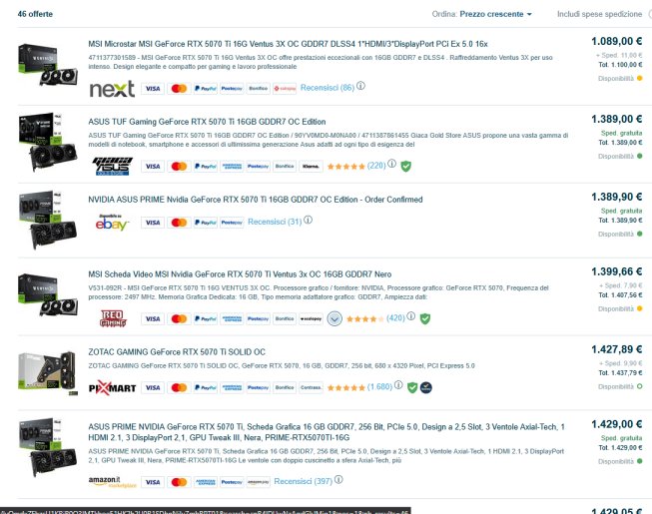Click info icon next to (220) reviews
652x514 pixels.
pyautogui.click(x=391, y=164)
